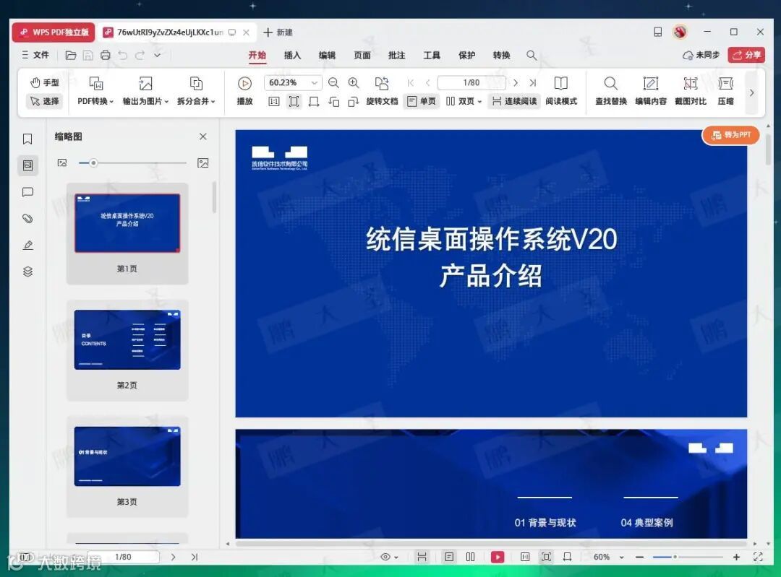Open 编辑内容 edit content tool

(651, 91)
